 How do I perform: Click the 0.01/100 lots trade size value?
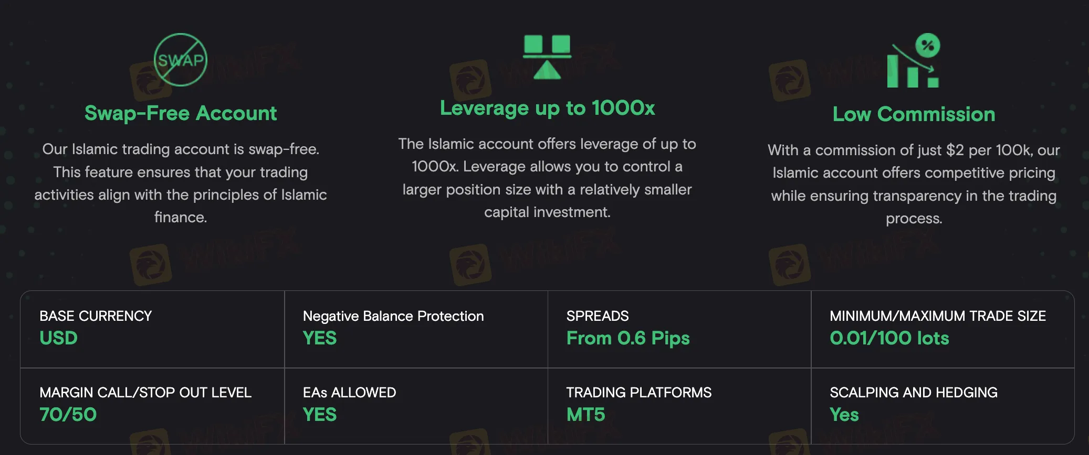click(889, 338)
